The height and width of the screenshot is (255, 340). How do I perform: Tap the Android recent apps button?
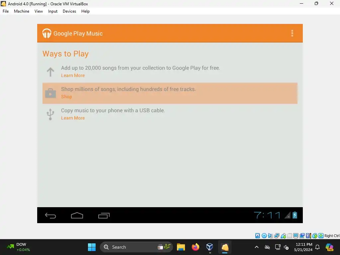(104, 215)
